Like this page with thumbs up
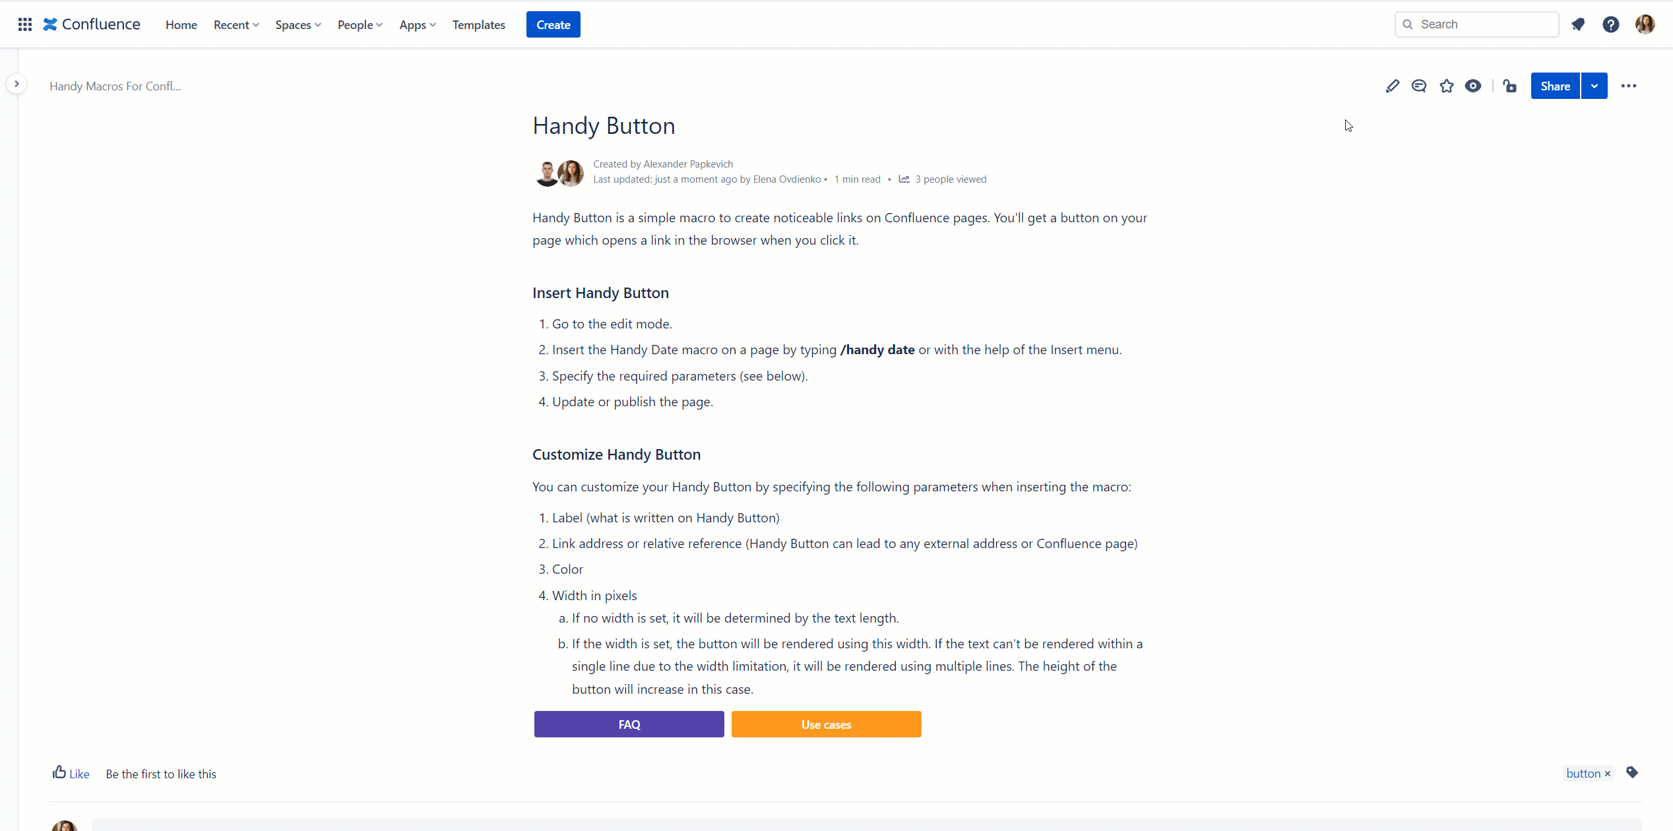1673x831 pixels. [71, 773]
